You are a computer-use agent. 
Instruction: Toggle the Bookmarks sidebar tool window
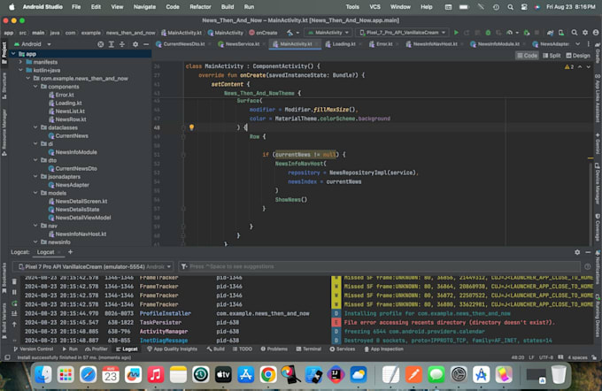pyautogui.click(x=4, y=278)
